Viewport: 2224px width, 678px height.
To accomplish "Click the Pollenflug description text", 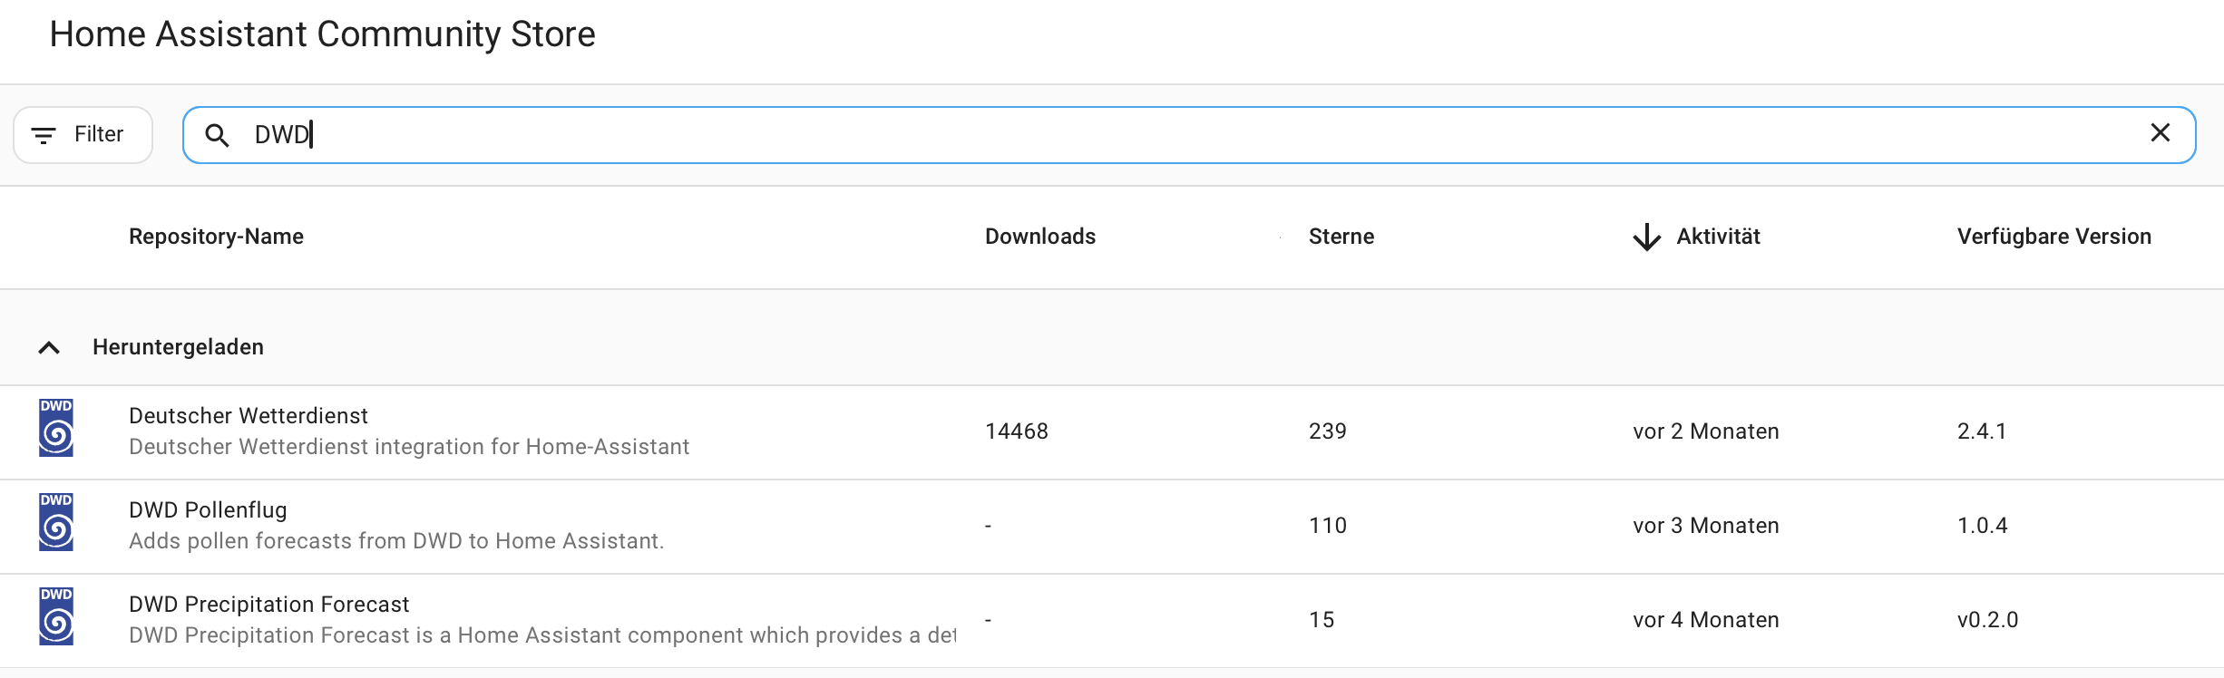I will coord(396,541).
